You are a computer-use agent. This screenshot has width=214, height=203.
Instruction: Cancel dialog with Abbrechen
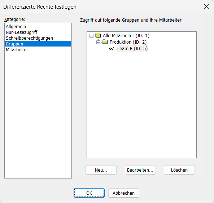click(124, 193)
